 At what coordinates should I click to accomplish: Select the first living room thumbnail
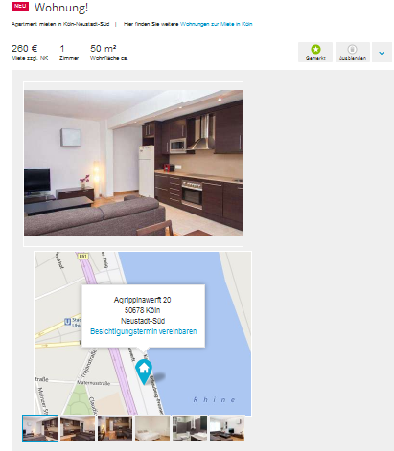click(40, 428)
